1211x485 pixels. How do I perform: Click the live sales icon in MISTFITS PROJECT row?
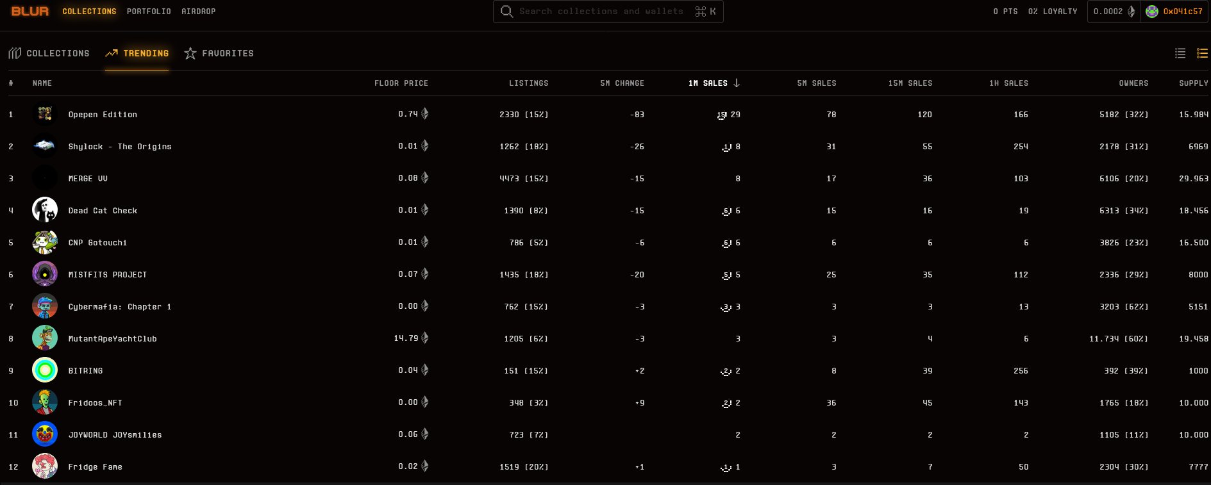click(x=726, y=275)
